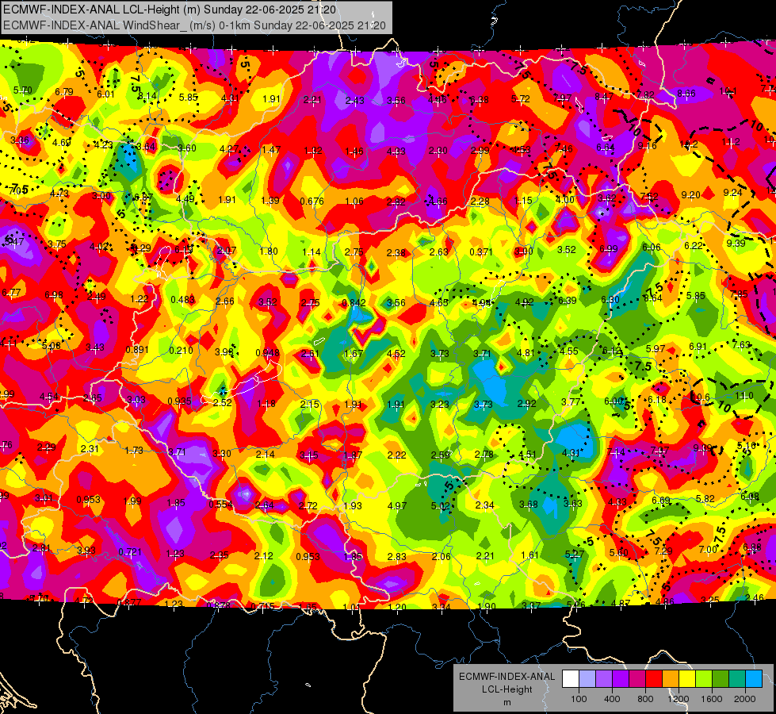Click the 1200 legend tick label
This screenshot has height=714, width=776.
point(679,699)
